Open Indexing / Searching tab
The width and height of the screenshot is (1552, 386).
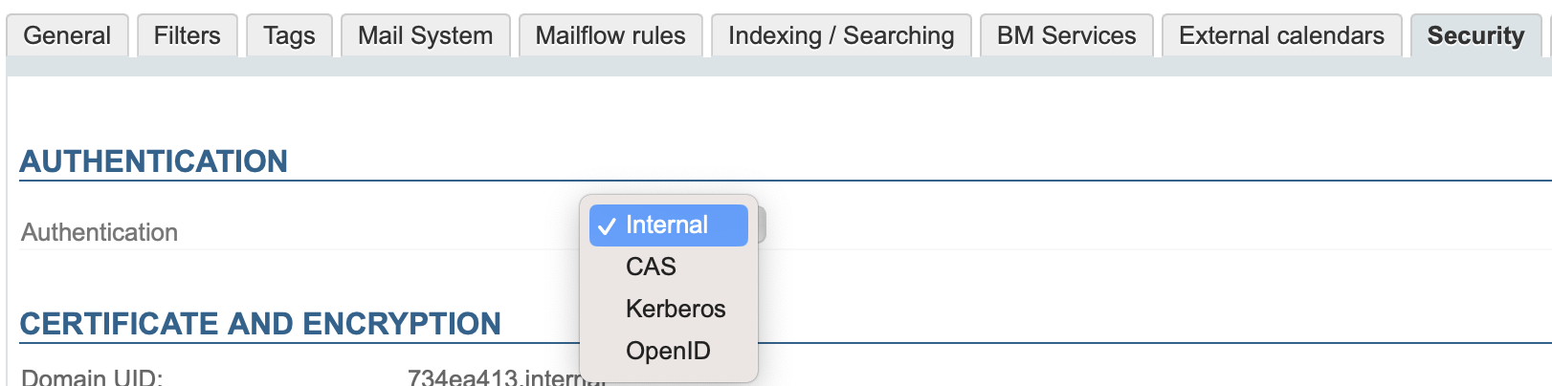841,36
